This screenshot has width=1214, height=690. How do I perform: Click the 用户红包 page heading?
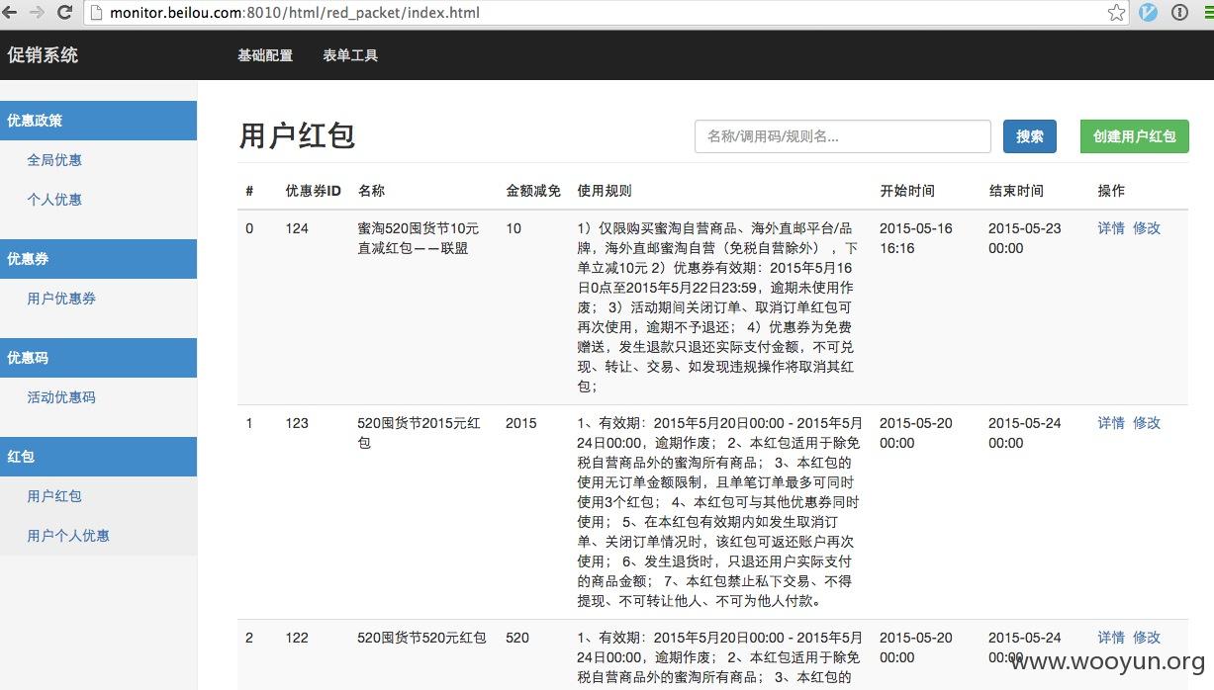point(297,135)
